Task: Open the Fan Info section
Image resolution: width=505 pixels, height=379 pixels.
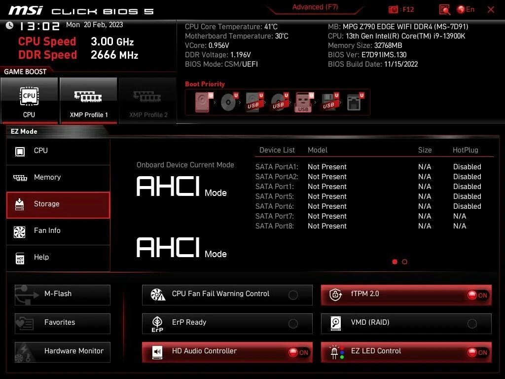Action: [x=58, y=231]
